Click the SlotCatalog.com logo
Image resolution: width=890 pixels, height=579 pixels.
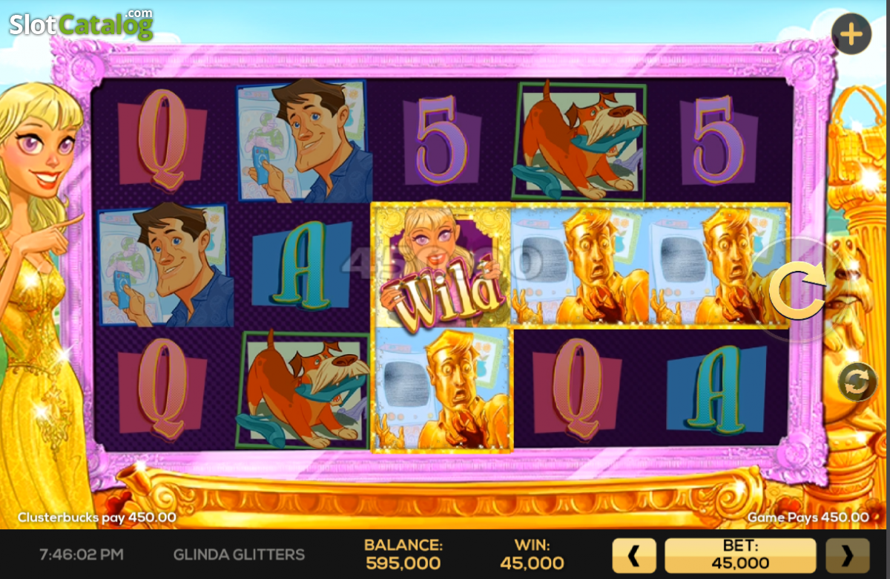[82, 24]
